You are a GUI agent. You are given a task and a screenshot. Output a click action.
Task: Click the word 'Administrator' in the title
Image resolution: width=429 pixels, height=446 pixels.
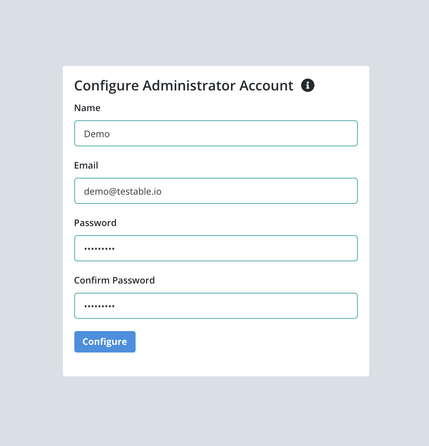point(189,85)
